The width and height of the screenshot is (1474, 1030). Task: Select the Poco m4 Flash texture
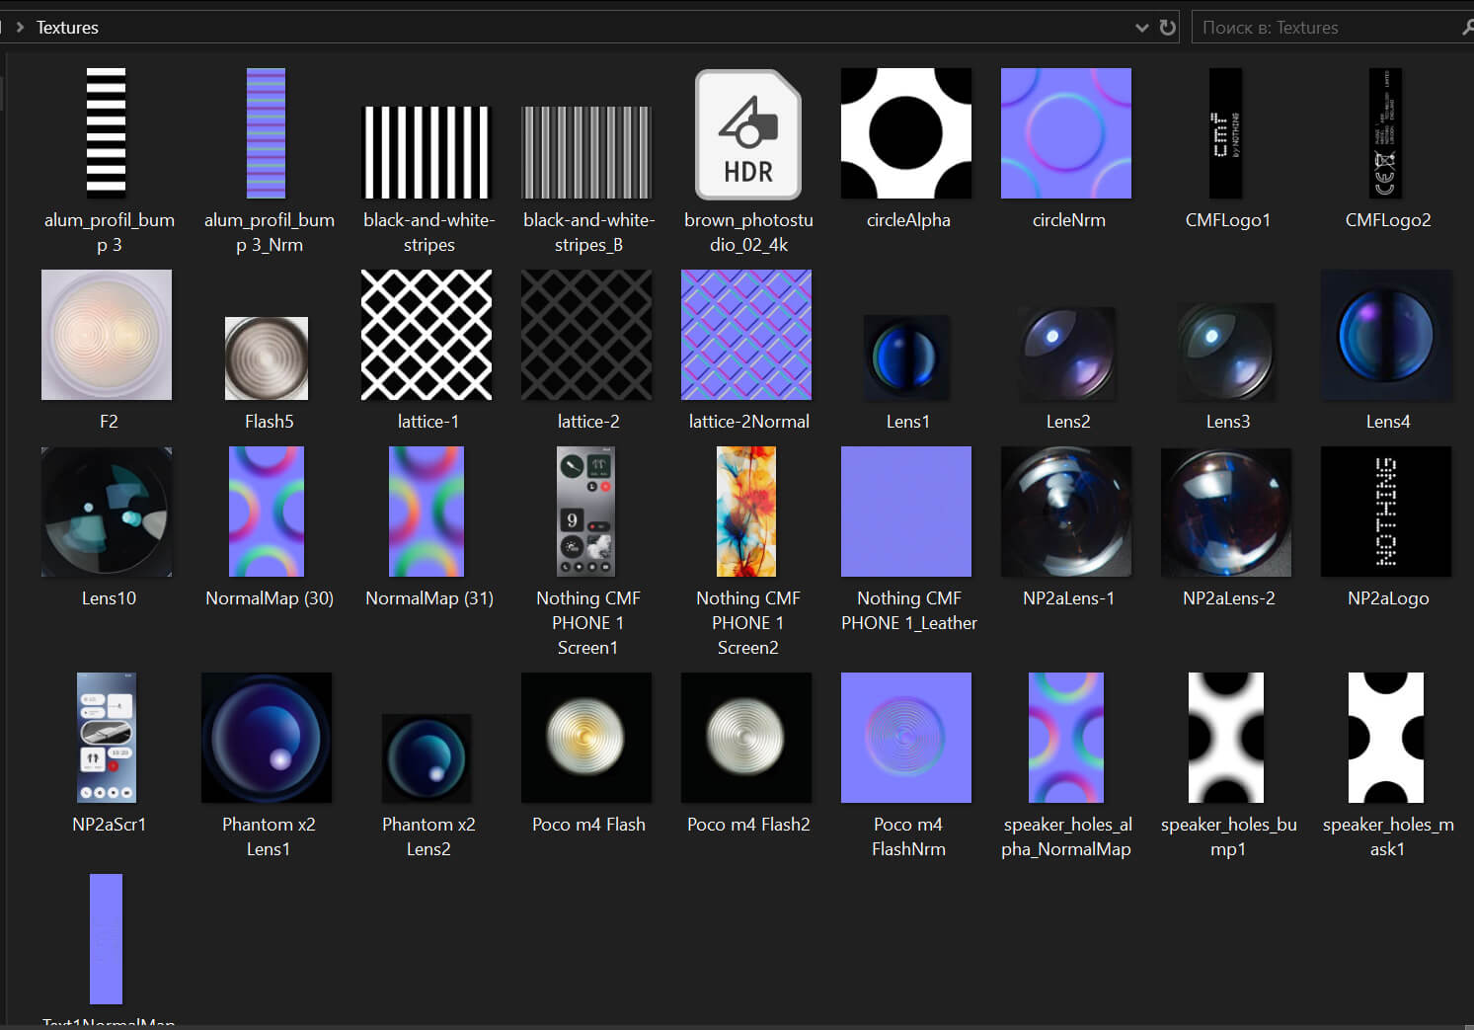click(586, 738)
